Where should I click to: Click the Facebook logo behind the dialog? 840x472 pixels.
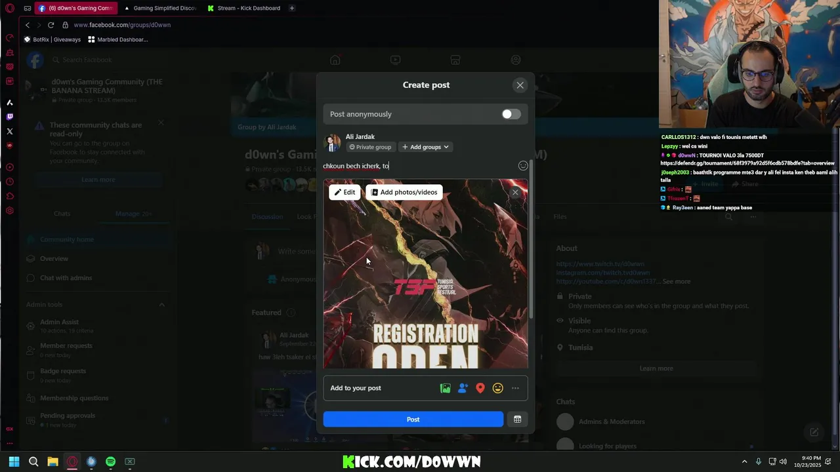point(35,60)
